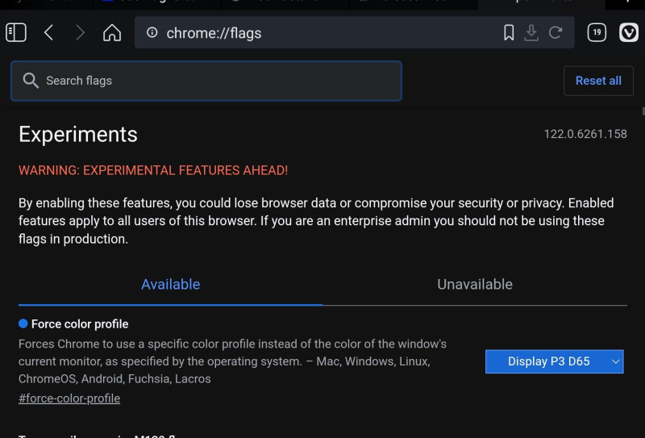Click the magnifier icon in the Search flags box
This screenshot has width=645, height=438.
(x=31, y=81)
